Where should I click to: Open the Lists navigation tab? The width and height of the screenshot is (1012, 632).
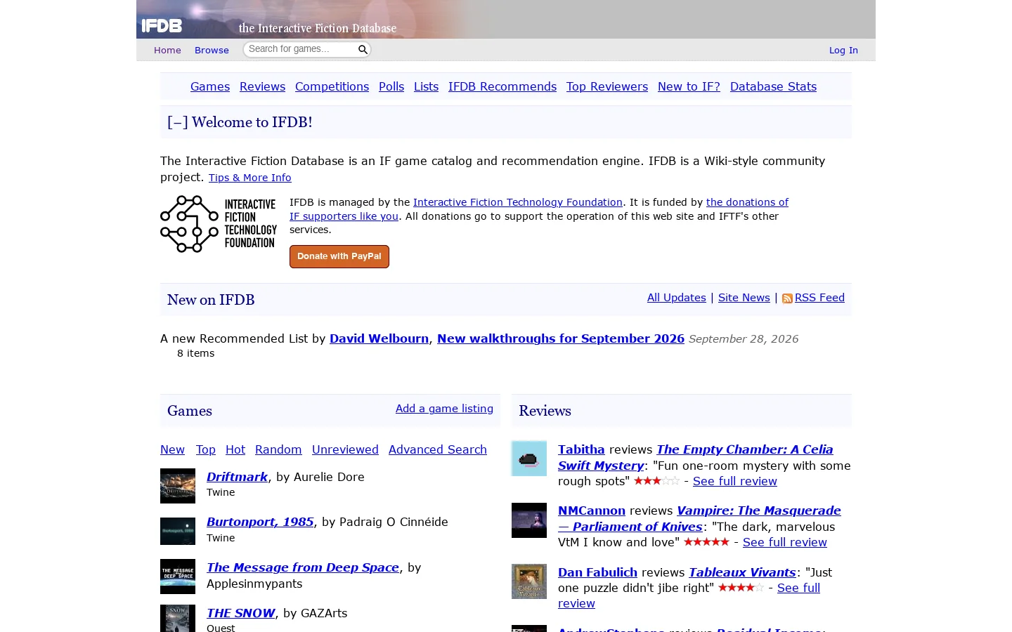point(426,86)
